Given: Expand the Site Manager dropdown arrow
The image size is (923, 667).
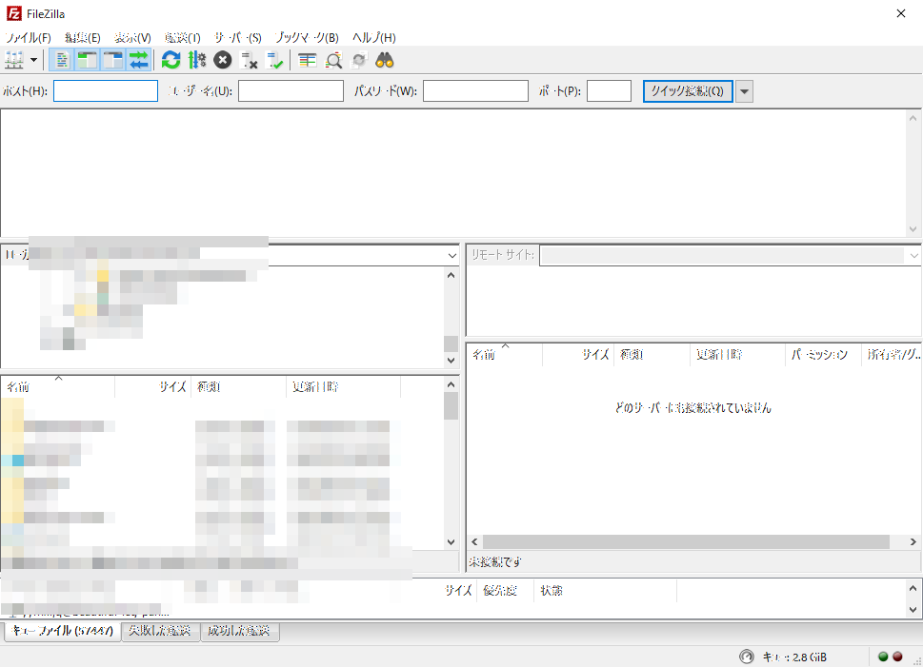Looking at the screenshot, I should (x=34, y=60).
